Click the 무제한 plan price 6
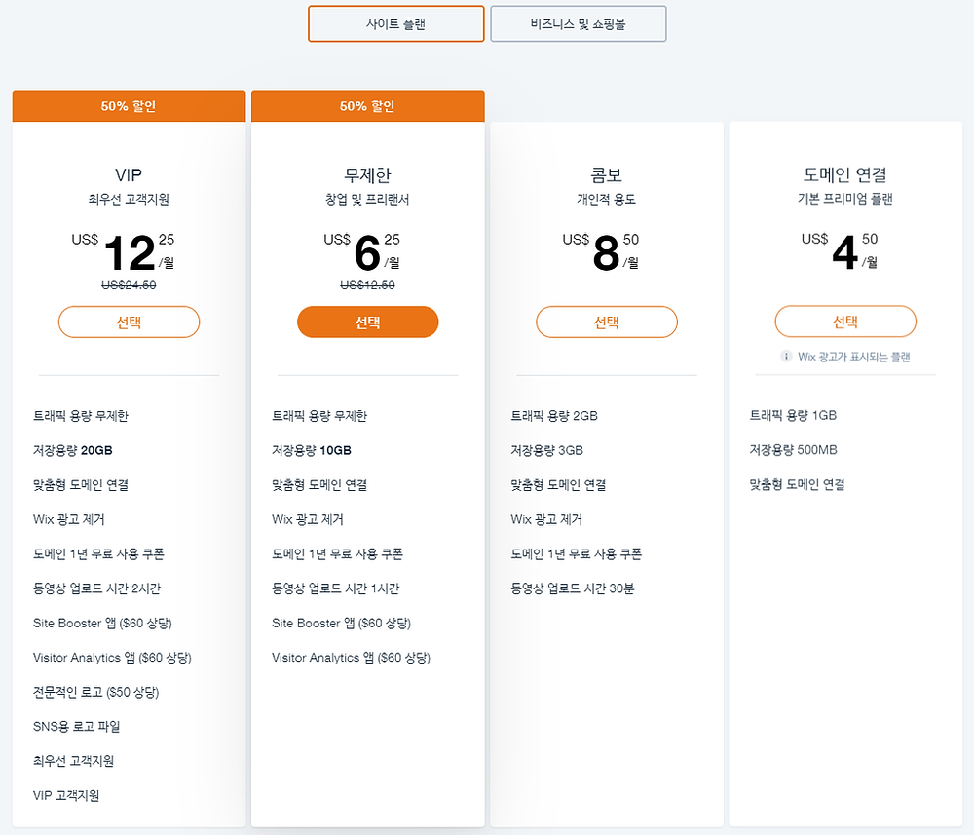Viewport: 974px width, 835px height. tap(367, 253)
